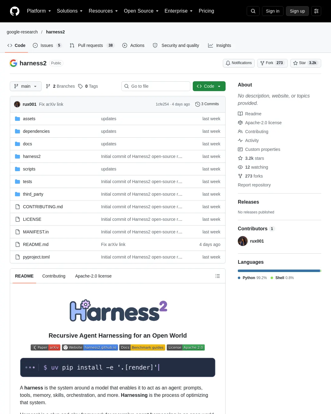Select the third_party folder icon
The width and height of the screenshot is (331, 414).
17,194
